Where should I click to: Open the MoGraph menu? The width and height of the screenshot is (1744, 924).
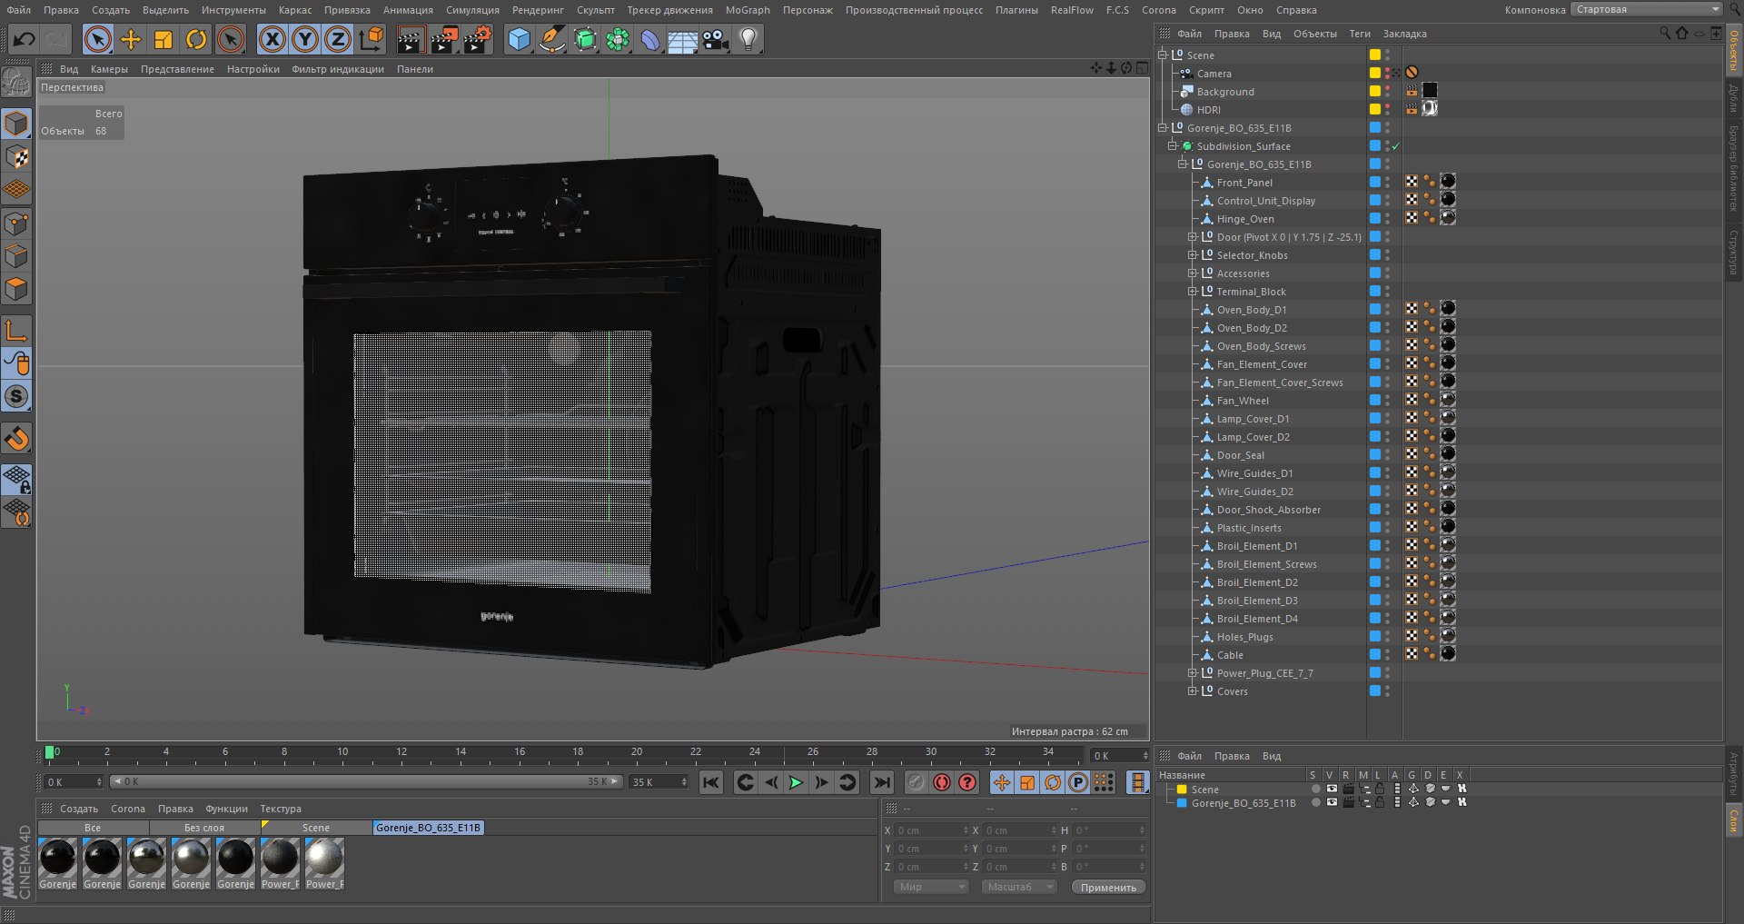[x=747, y=10]
